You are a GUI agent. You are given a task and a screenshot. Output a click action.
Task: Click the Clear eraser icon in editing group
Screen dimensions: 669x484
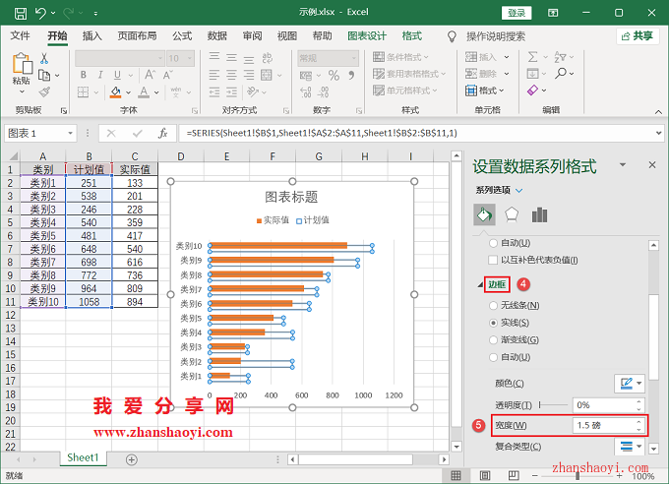(532, 91)
